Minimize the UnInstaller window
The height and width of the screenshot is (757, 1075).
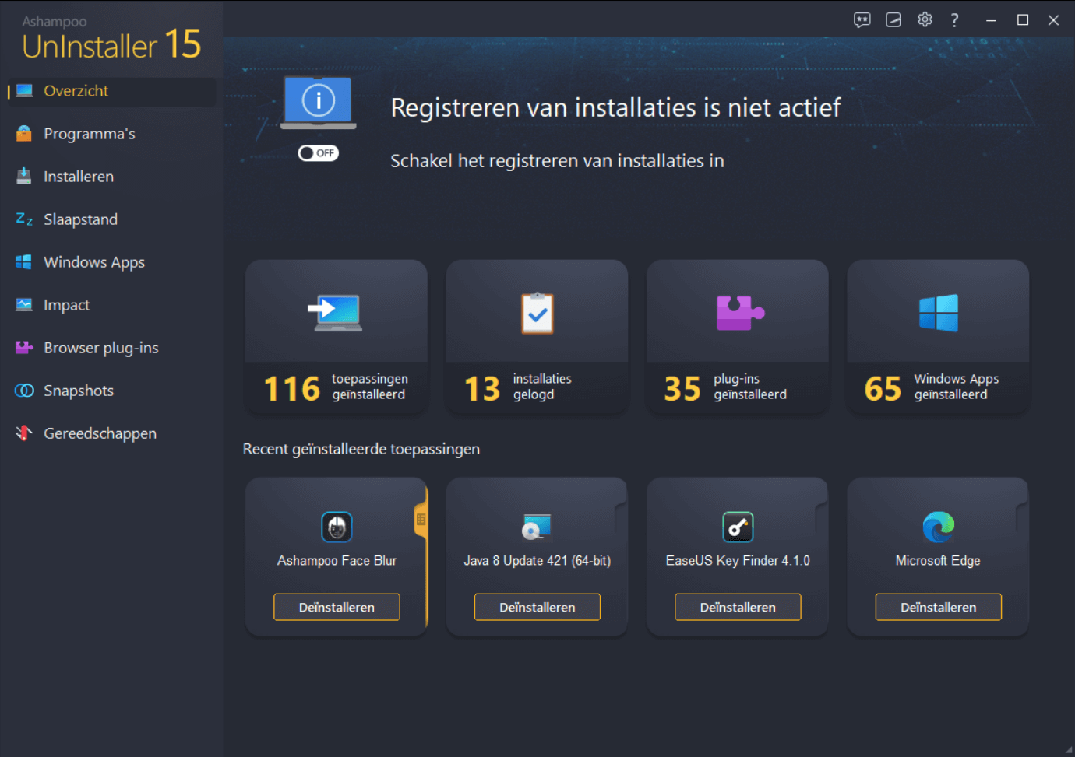point(992,20)
